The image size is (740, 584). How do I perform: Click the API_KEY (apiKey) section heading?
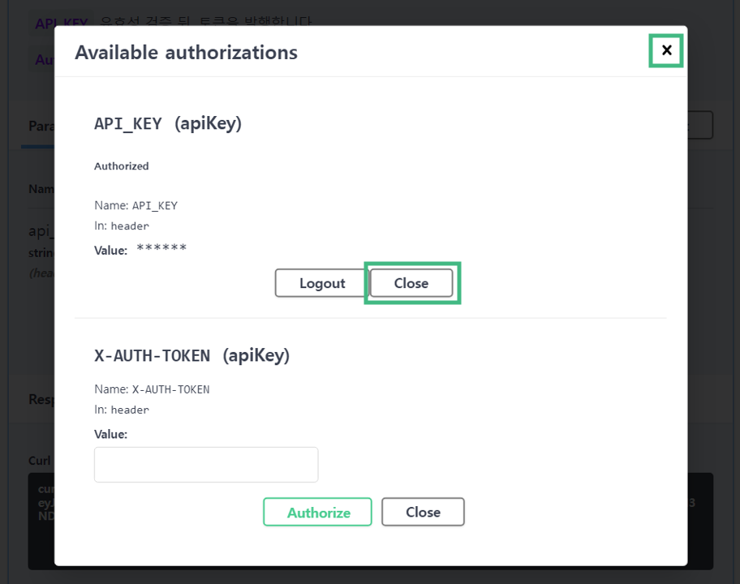168,123
